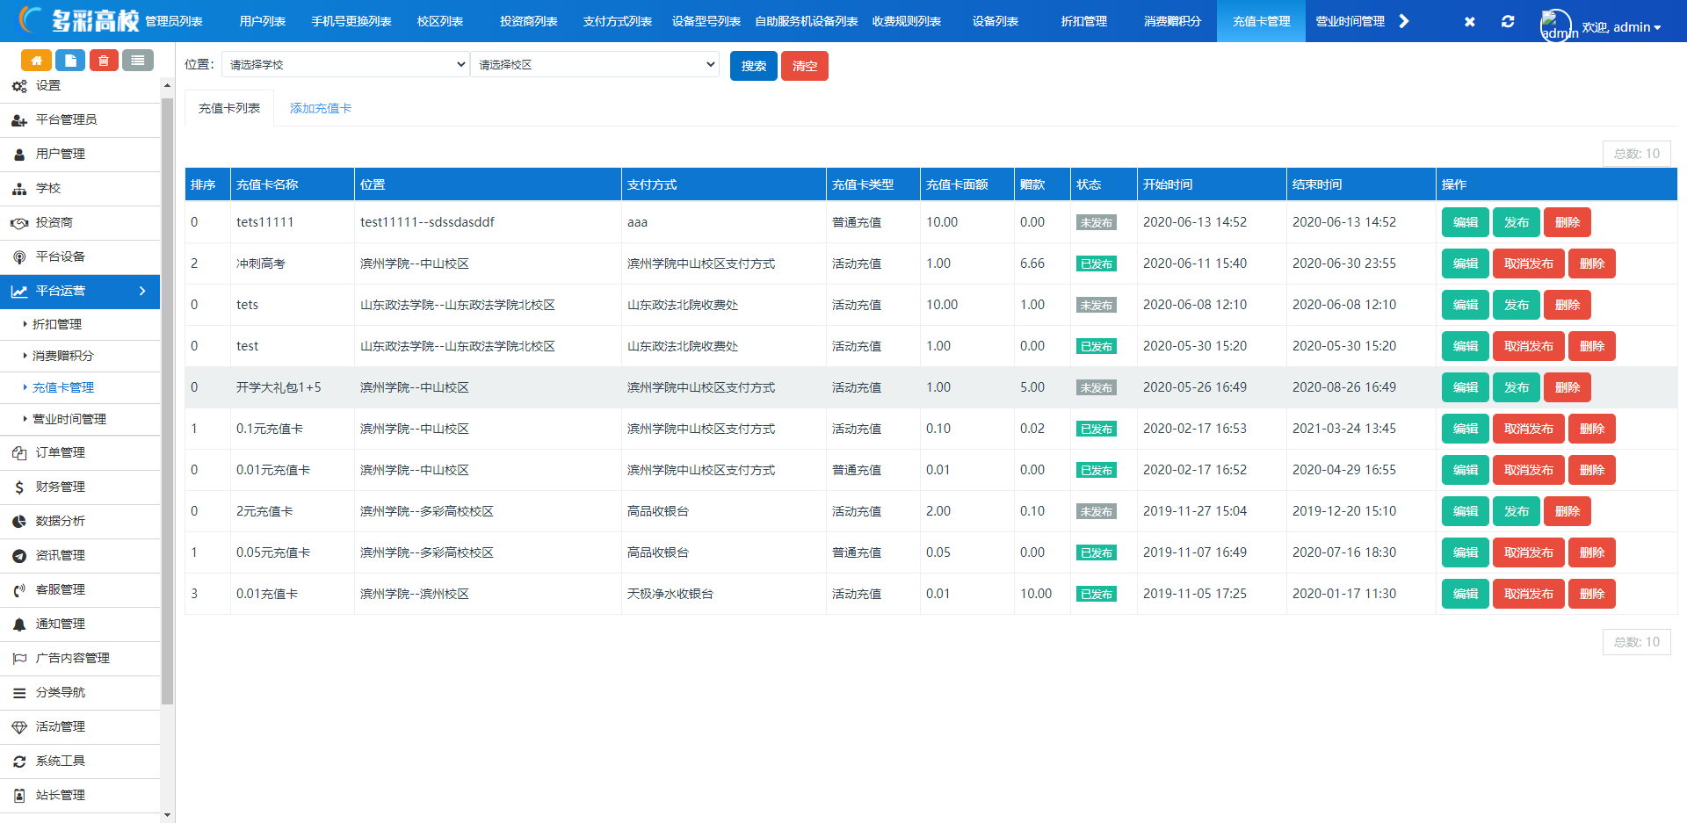Open 分类导航 in sidebar
Screen dimensions: 1687x823
point(80,692)
